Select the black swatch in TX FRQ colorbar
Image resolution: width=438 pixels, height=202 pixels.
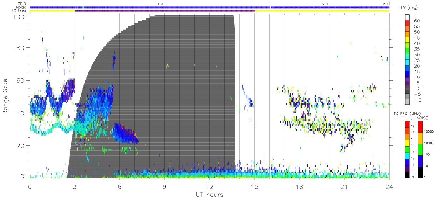click(x=407, y=175)
